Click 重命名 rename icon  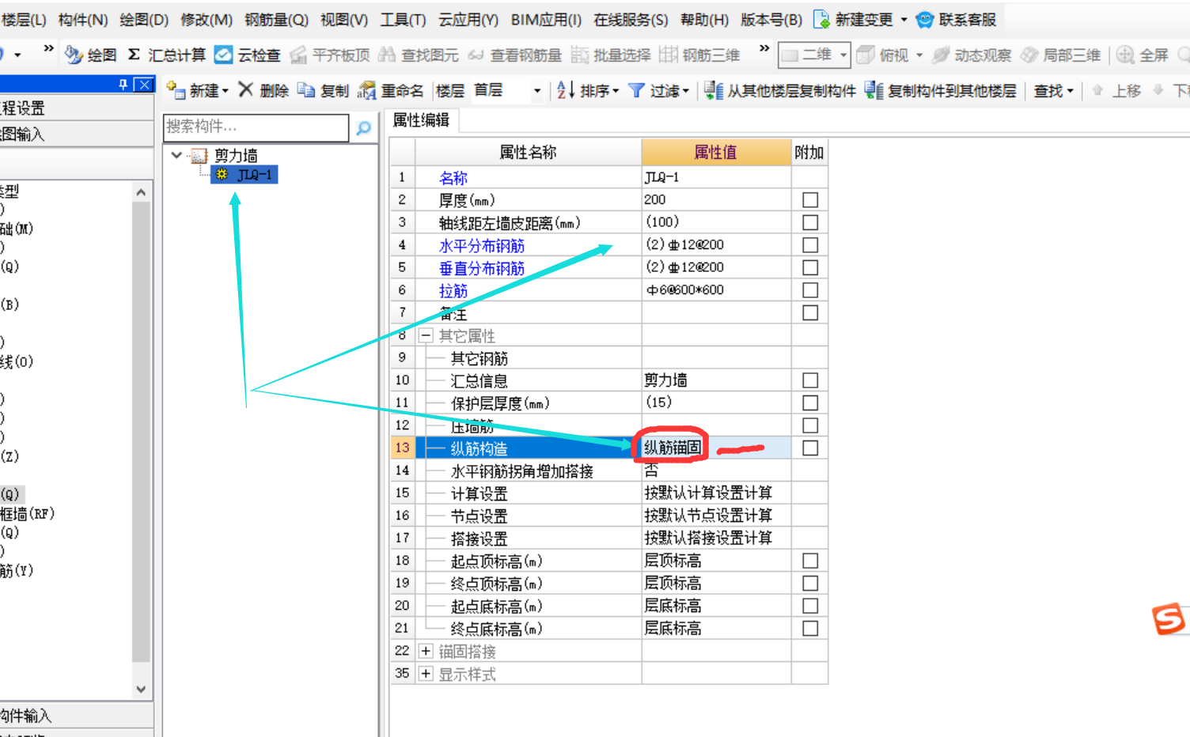pos(366,91)
